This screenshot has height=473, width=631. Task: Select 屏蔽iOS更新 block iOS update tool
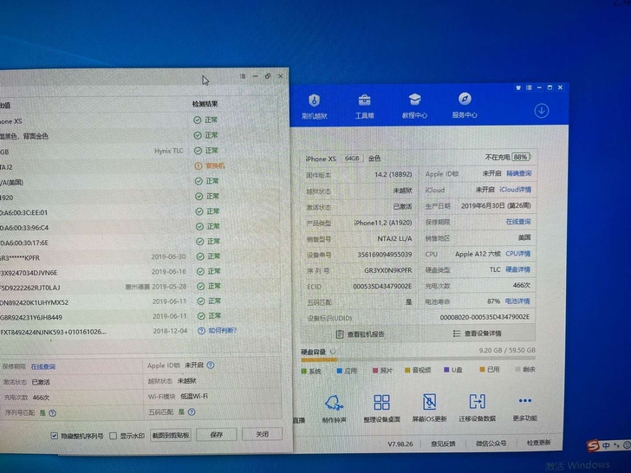[x=429, y=407]
